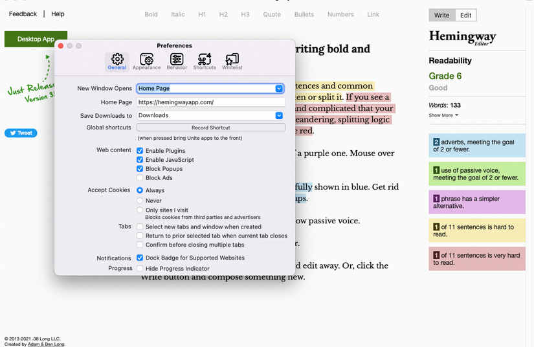Click the Hemingway Editor logo
The image size is (534, 347).
coord(463,38)
